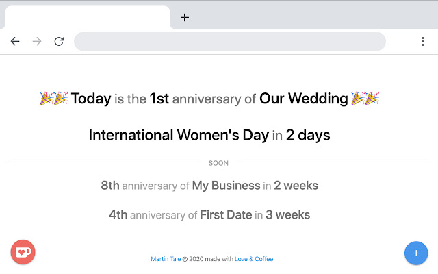Open the Love & Coffee link
Screen dimensions: 438x274
[254, 259]
